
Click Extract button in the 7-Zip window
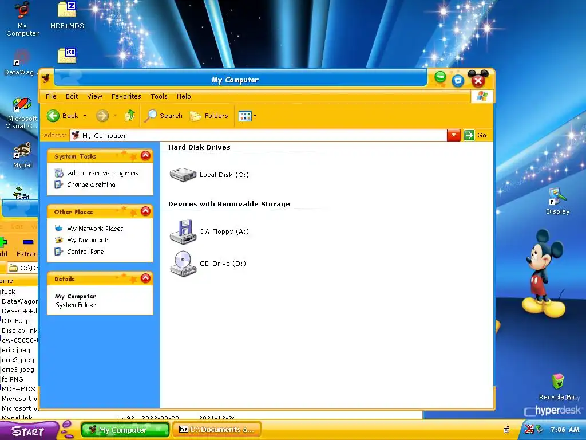pos(27,247)
